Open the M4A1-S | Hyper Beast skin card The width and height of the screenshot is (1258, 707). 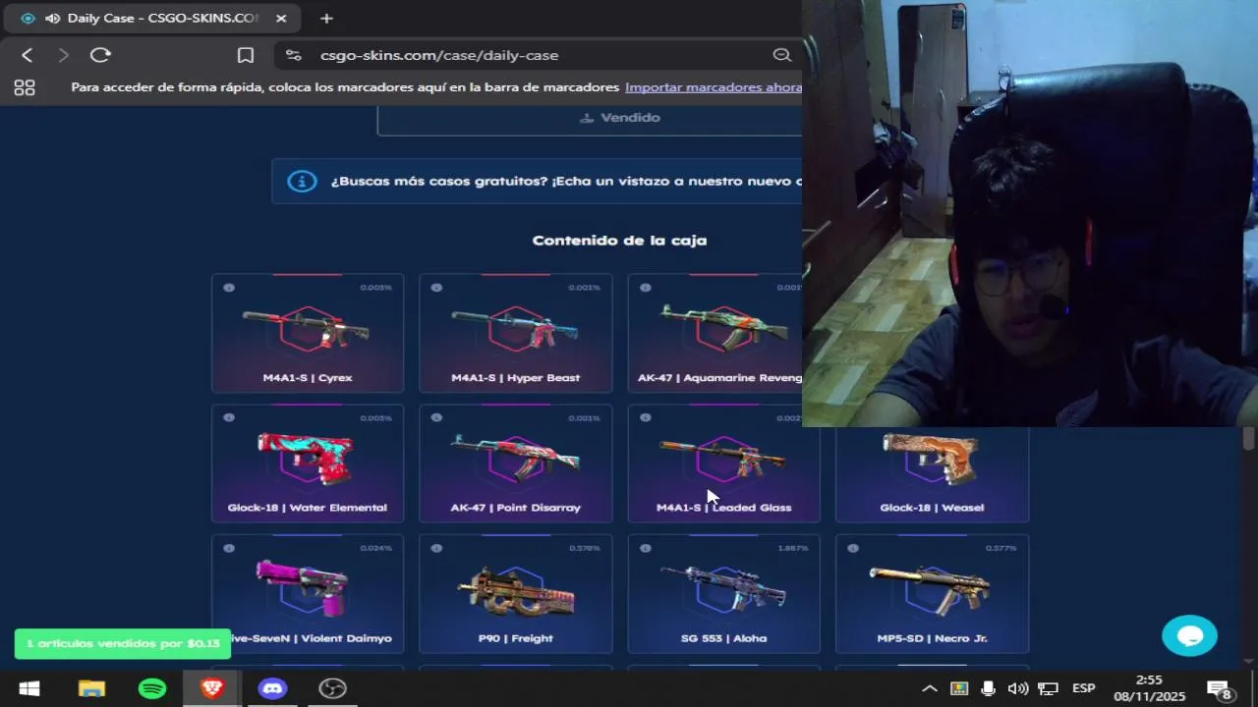coord(516,333)
